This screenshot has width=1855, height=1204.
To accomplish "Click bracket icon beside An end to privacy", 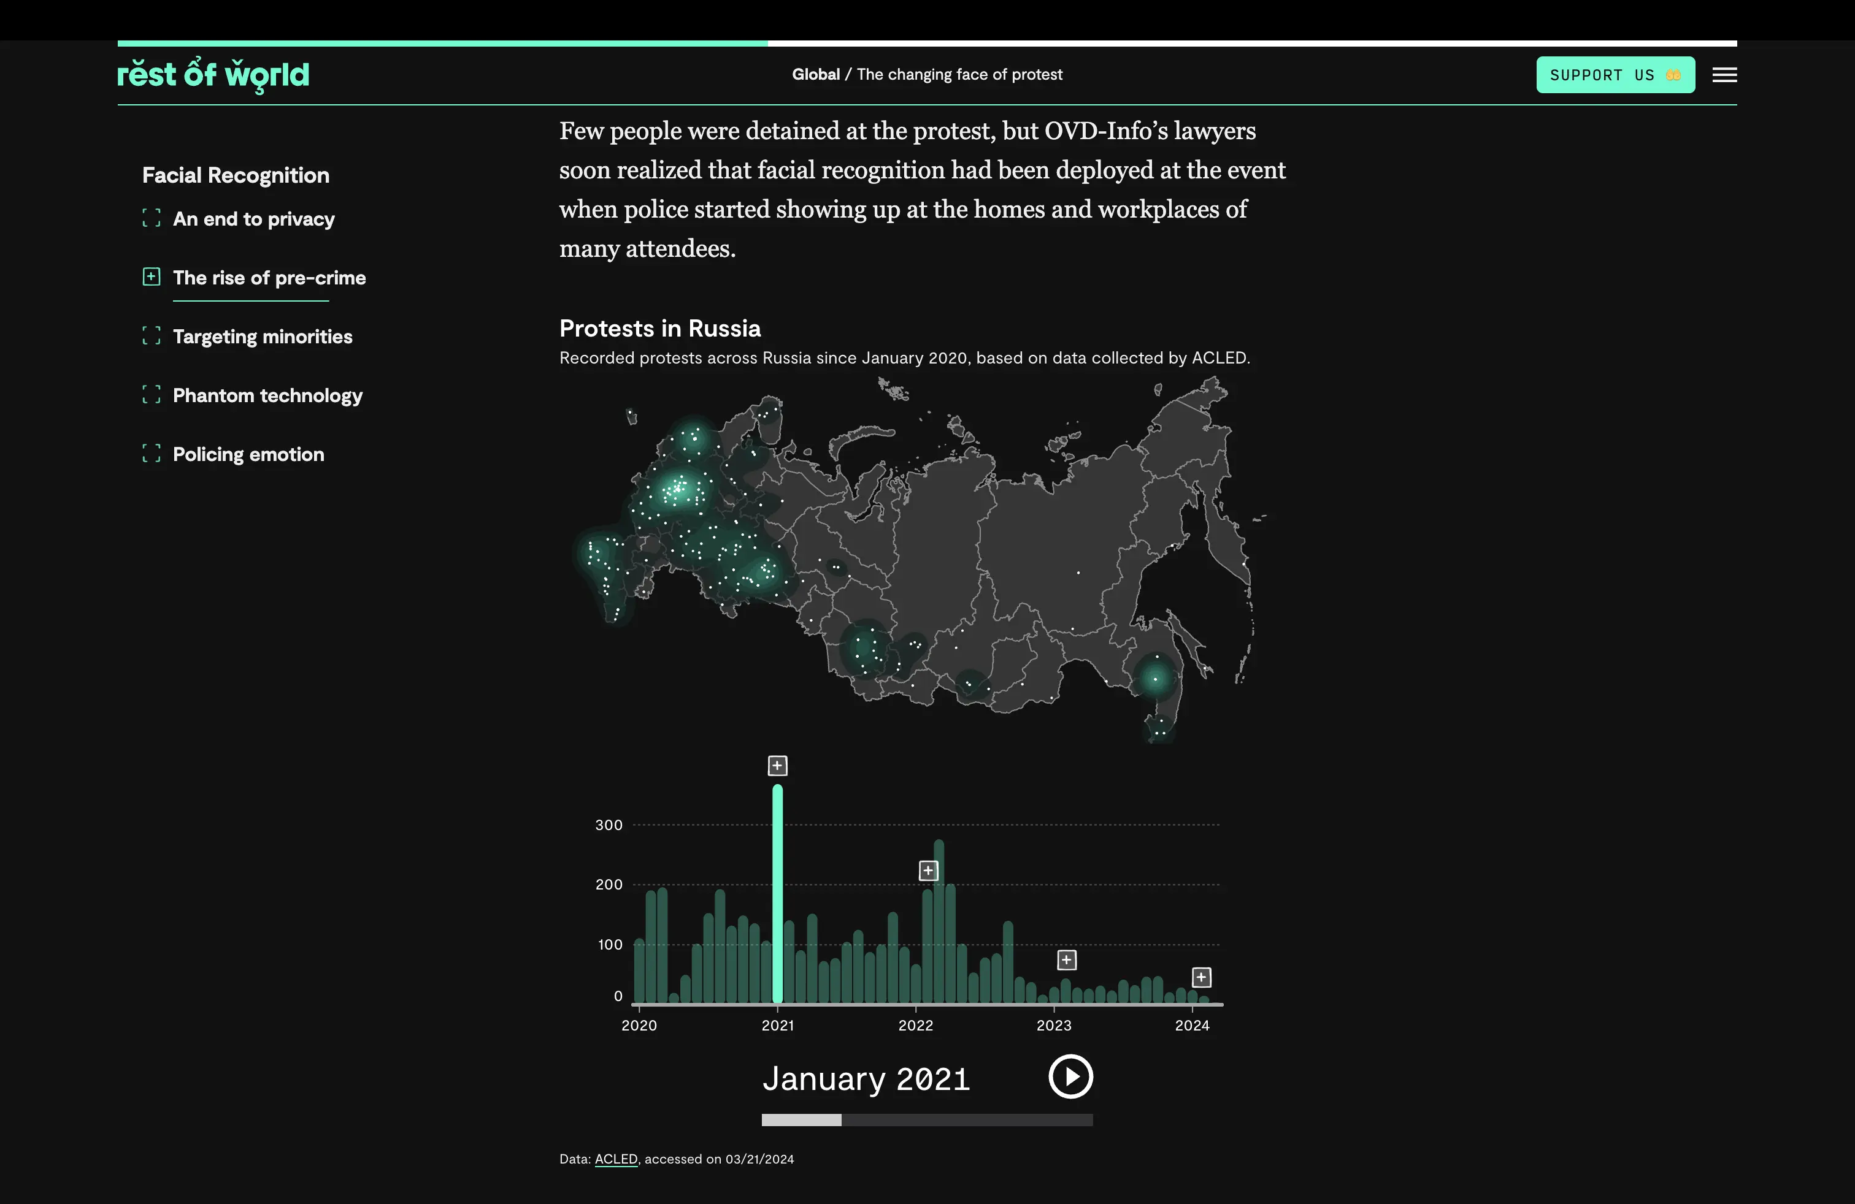I will click(151, 218).
